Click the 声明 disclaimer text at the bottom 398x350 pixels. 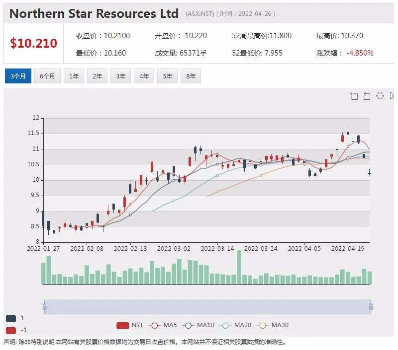pyautogui.click(x=145, y=342)
